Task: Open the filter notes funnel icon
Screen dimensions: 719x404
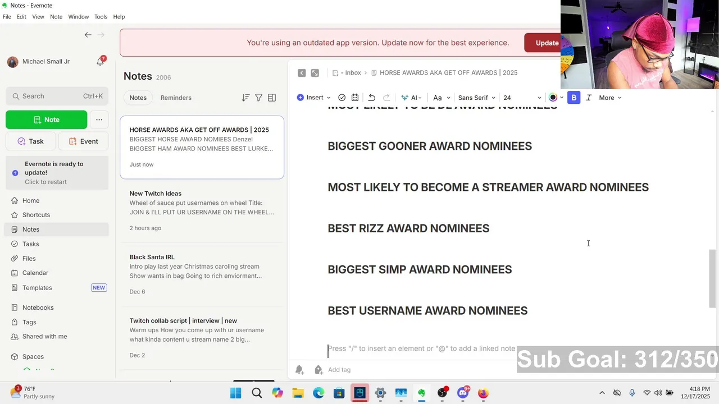Action: tap(258, 98)
